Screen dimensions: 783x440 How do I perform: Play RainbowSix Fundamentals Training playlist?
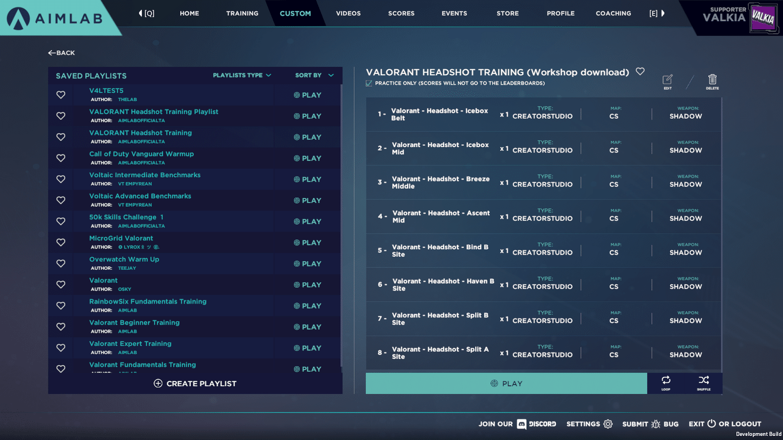coord(307,306)
